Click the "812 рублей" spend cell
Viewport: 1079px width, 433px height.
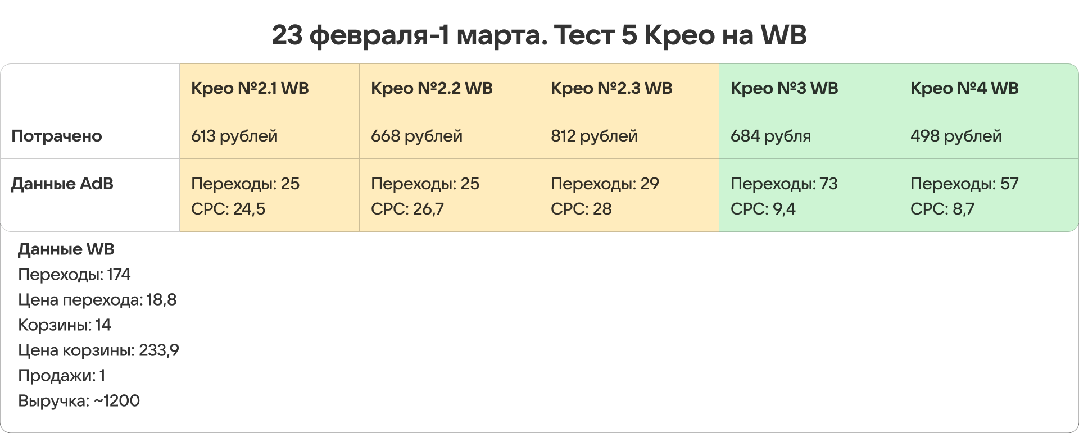click(594, 136)
